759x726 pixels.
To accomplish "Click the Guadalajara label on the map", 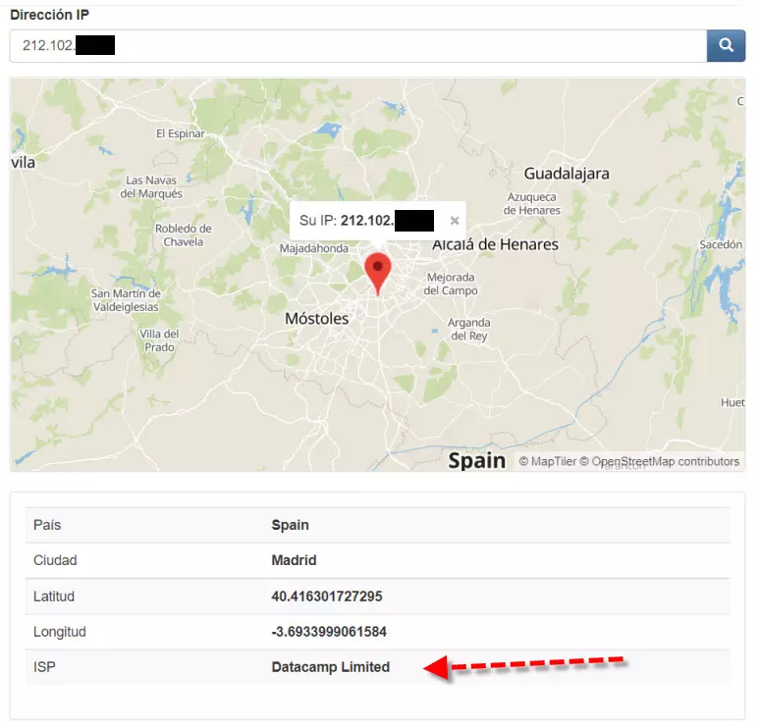I will click(567, 174).
